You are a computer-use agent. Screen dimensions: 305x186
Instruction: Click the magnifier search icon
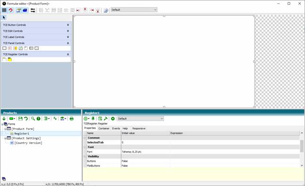pyautogui.click(x=33, y=119)
